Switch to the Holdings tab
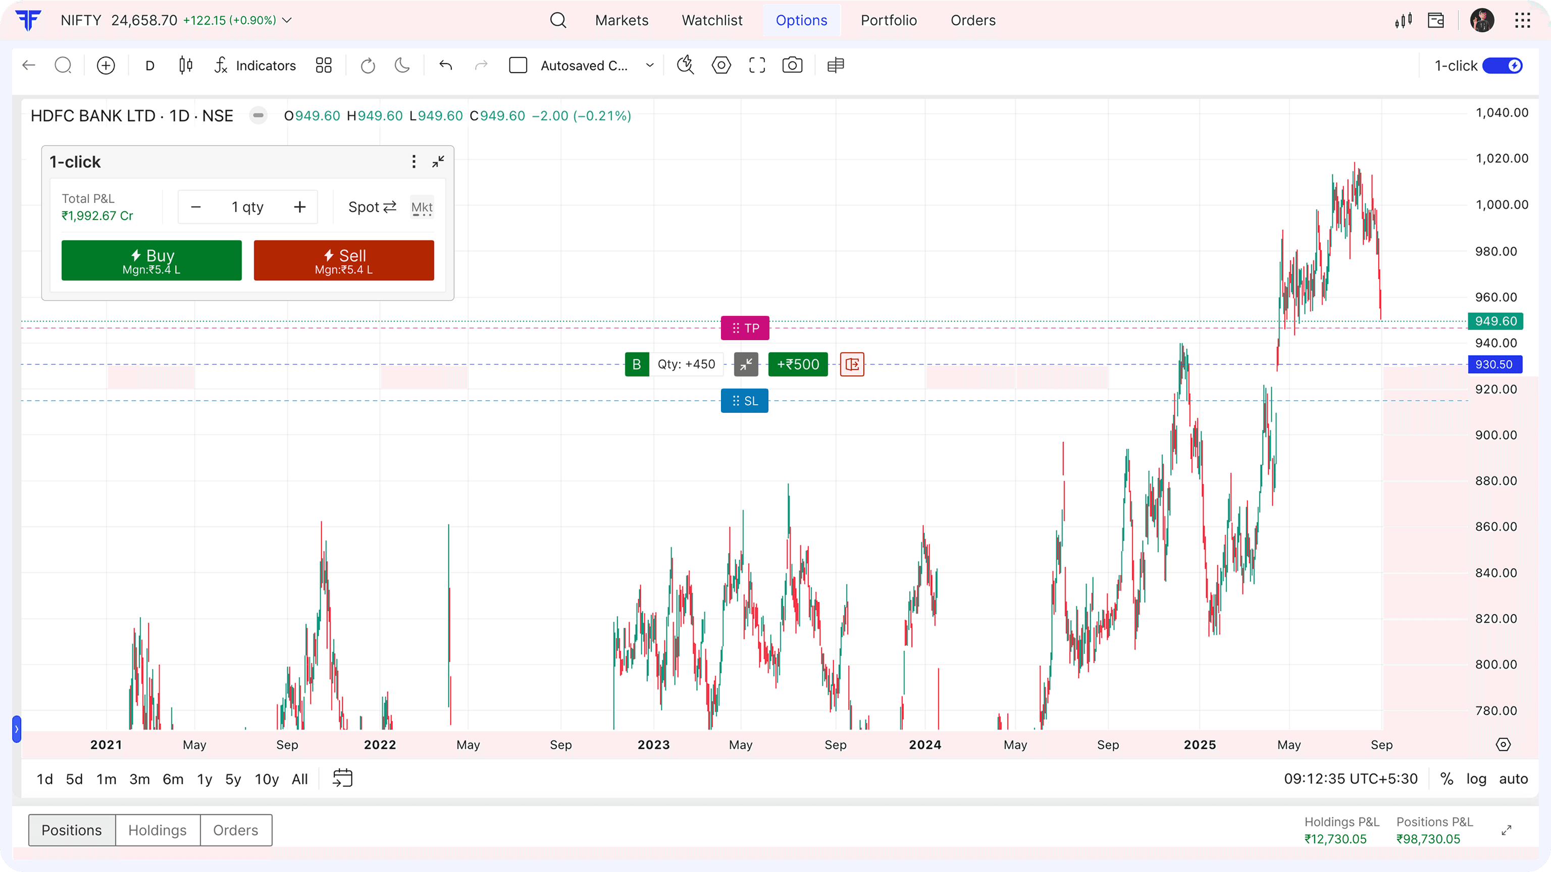The image size is (1551, 872). pyautogui.click(x=158, y=830)
